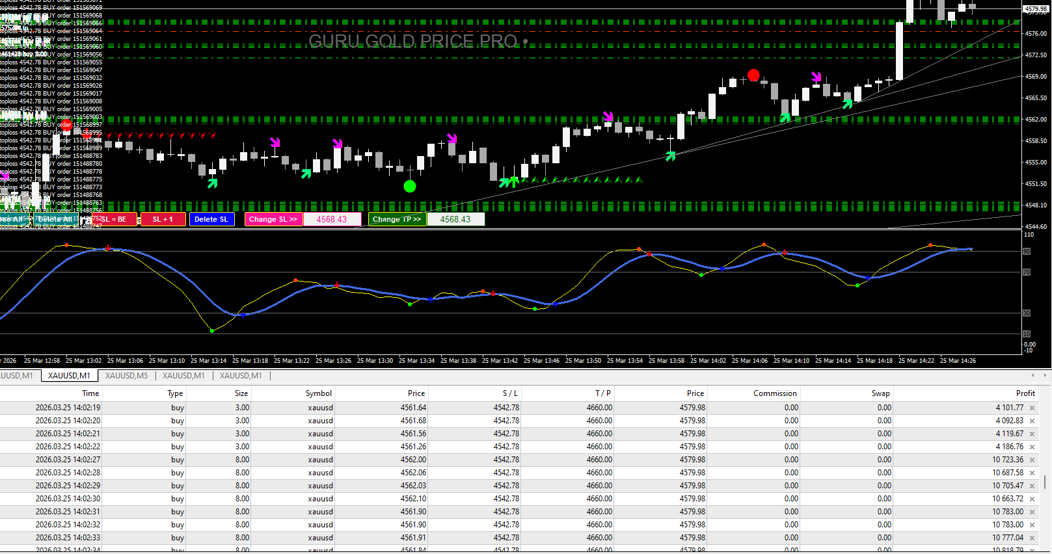Sort trades by the Time column header
The height and width of the screenshot is (554, 1052).
(x=90, y=393)
